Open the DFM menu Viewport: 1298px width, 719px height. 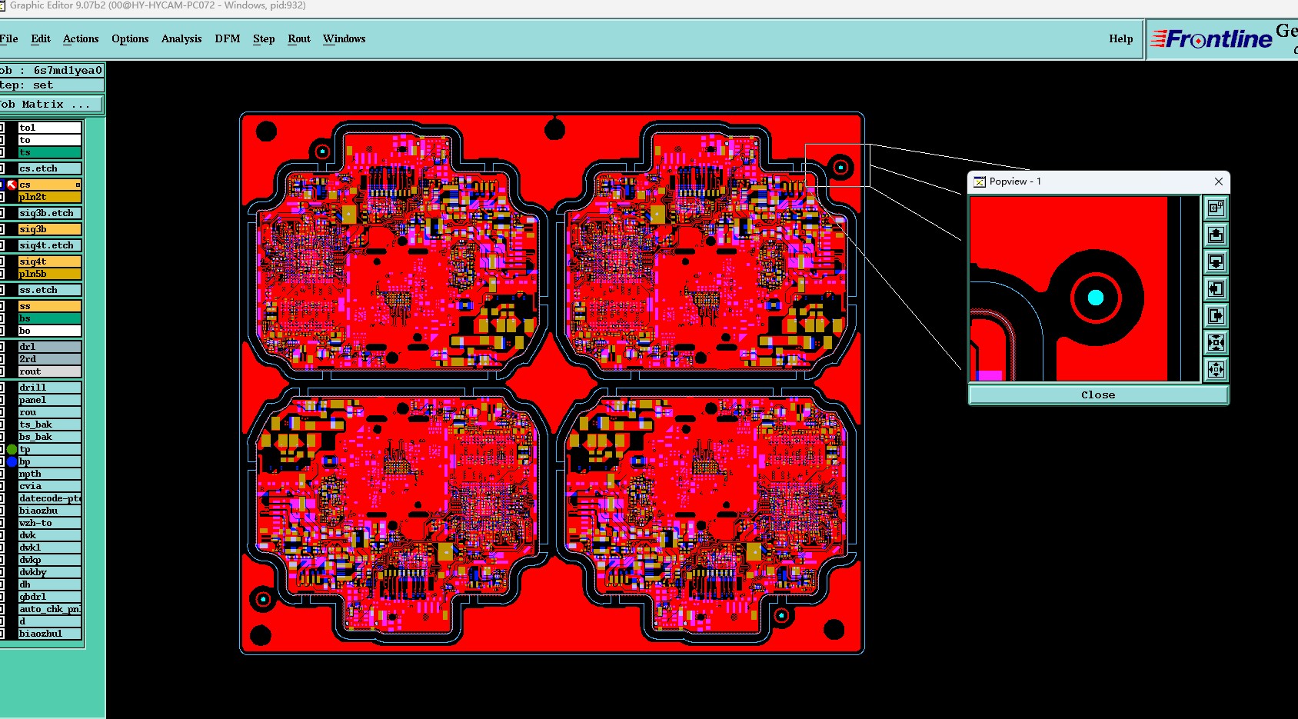(x=228, y=38)
